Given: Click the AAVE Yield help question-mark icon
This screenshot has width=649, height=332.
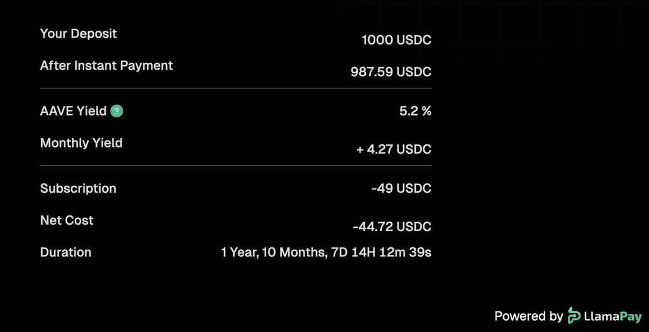Looking at the screenshot, I should pyautogui.click(x=117, y=111).
